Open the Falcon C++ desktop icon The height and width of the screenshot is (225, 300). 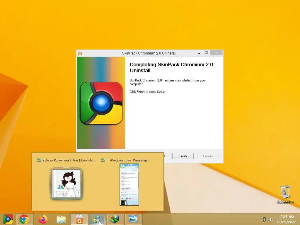(x=285, y=195)
